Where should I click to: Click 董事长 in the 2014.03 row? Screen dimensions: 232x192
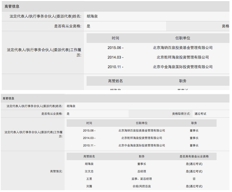click(x=194, y=138)
